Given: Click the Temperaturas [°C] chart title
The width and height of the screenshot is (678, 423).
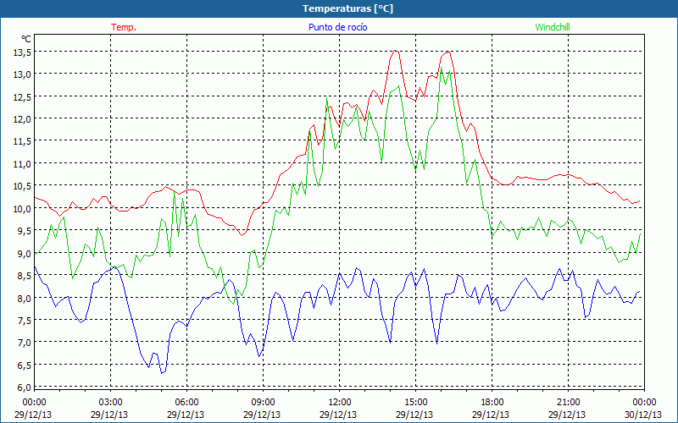Looking at the screenshot, I should (x=347, y=8).
